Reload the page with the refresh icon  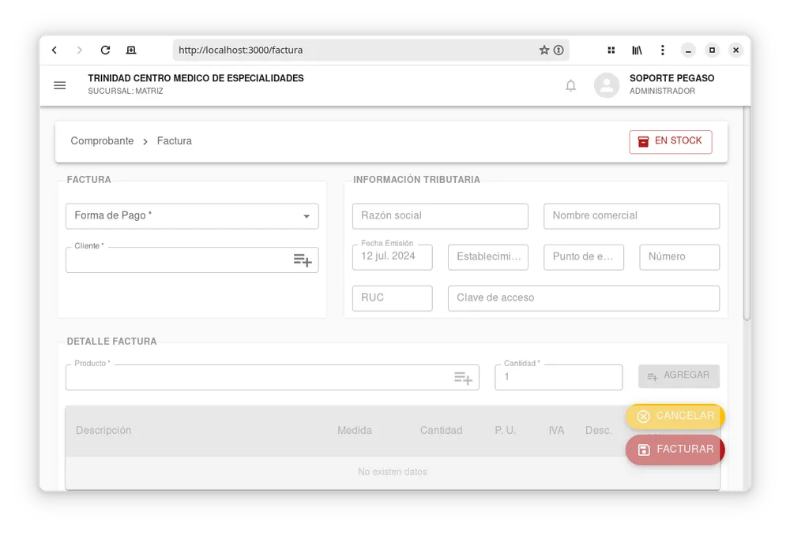tap(105, 50)
